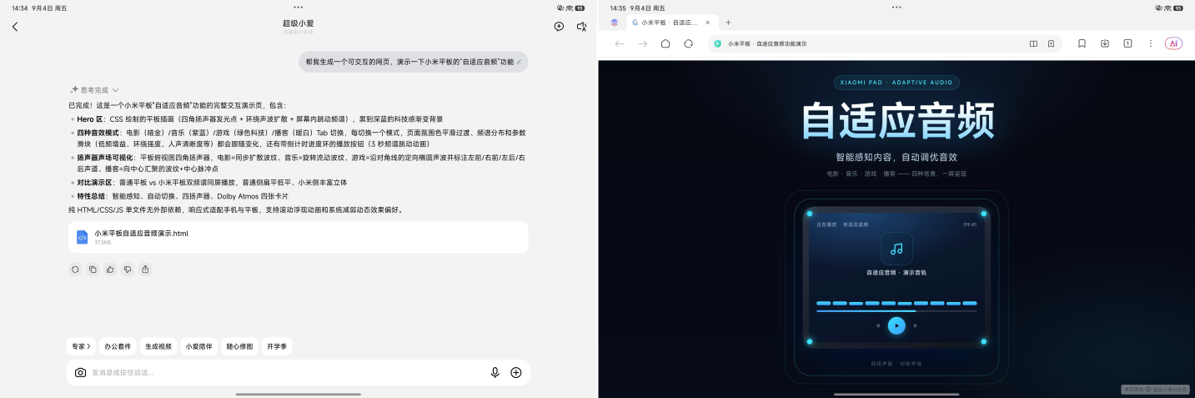This screenshot has width=1195, height=398.
Task: Open multitasking dots above the chat window
Action: [x=299, y=7]
